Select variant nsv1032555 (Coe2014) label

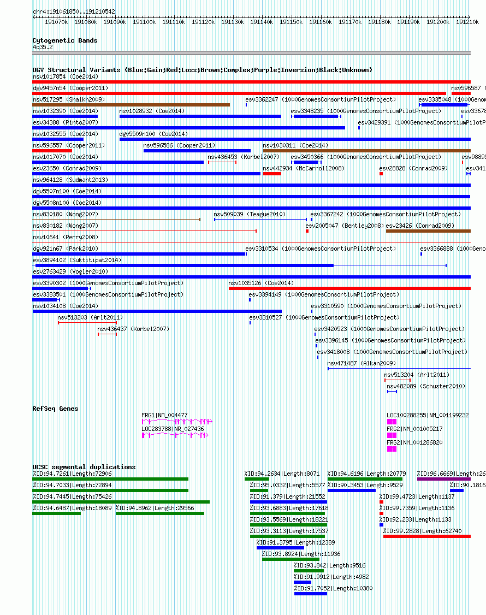point(66,134)
